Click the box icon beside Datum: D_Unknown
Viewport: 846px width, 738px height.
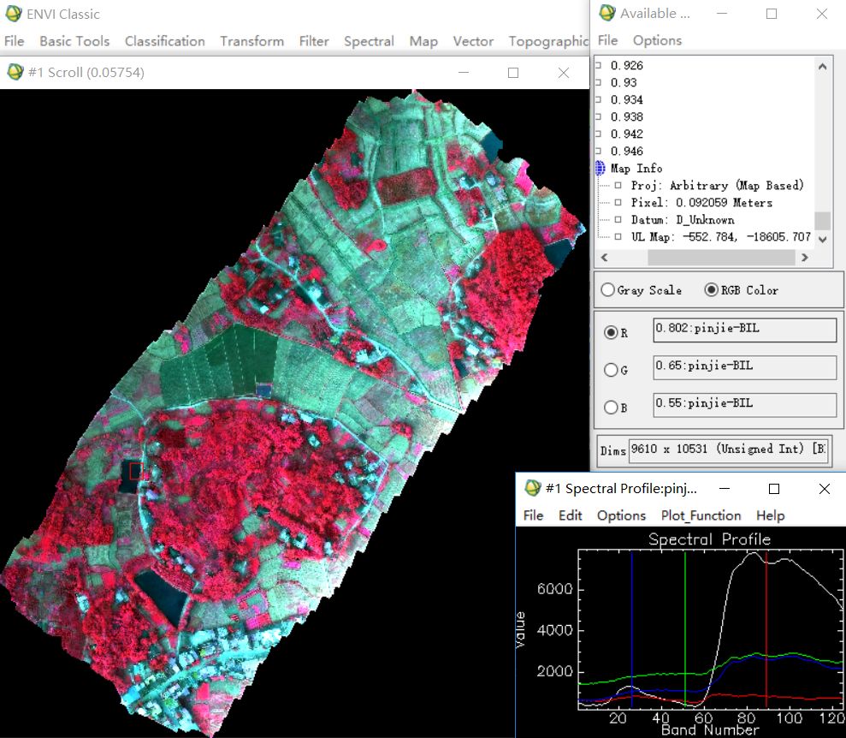click(618, 220)
